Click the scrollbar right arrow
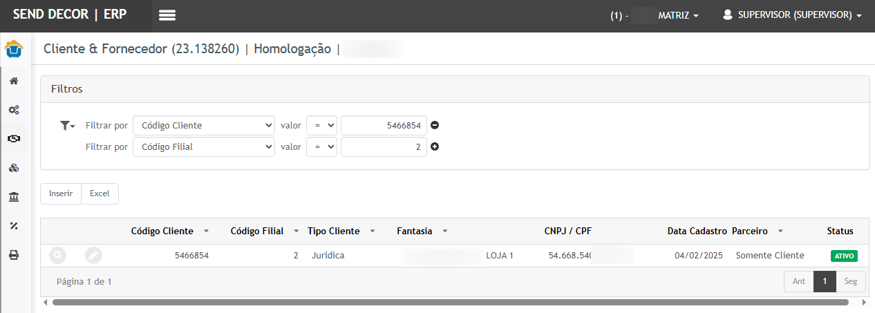875x313 pixels. (x=863, y=302)
